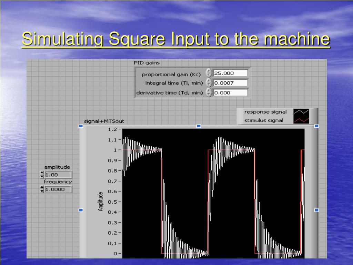Viewport: 353px width, 265px height.
Task: Click the 1.2 y-axis scale value
Action: click(x=113, y=129)
